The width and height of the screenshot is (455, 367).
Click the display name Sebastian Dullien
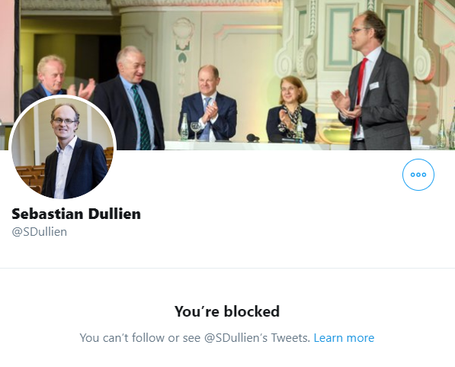tap(76, 214)
